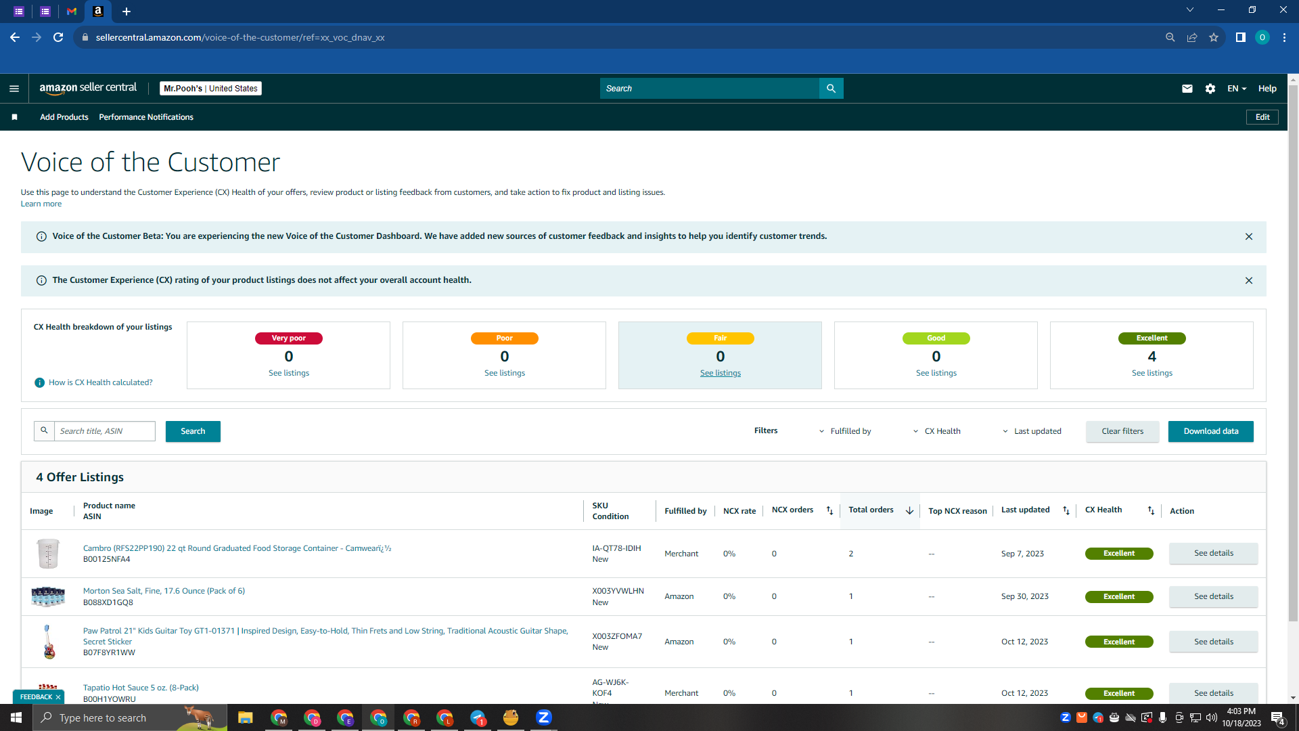Switch to the Gmail browser tab
The image size is (1299, 731).
[x=72, y=12]
